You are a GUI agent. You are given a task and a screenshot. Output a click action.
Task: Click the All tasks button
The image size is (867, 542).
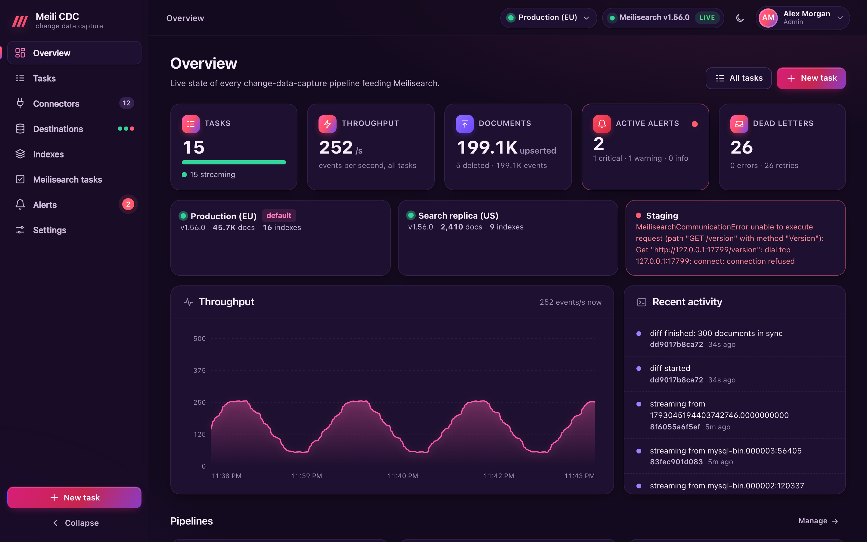[738, 78]
